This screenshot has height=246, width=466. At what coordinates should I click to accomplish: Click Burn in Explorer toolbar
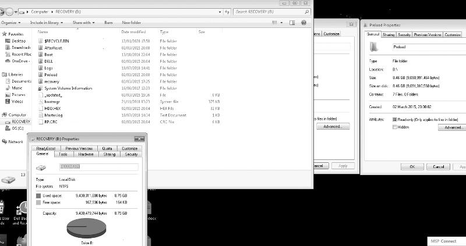click(x=108, y=23)
